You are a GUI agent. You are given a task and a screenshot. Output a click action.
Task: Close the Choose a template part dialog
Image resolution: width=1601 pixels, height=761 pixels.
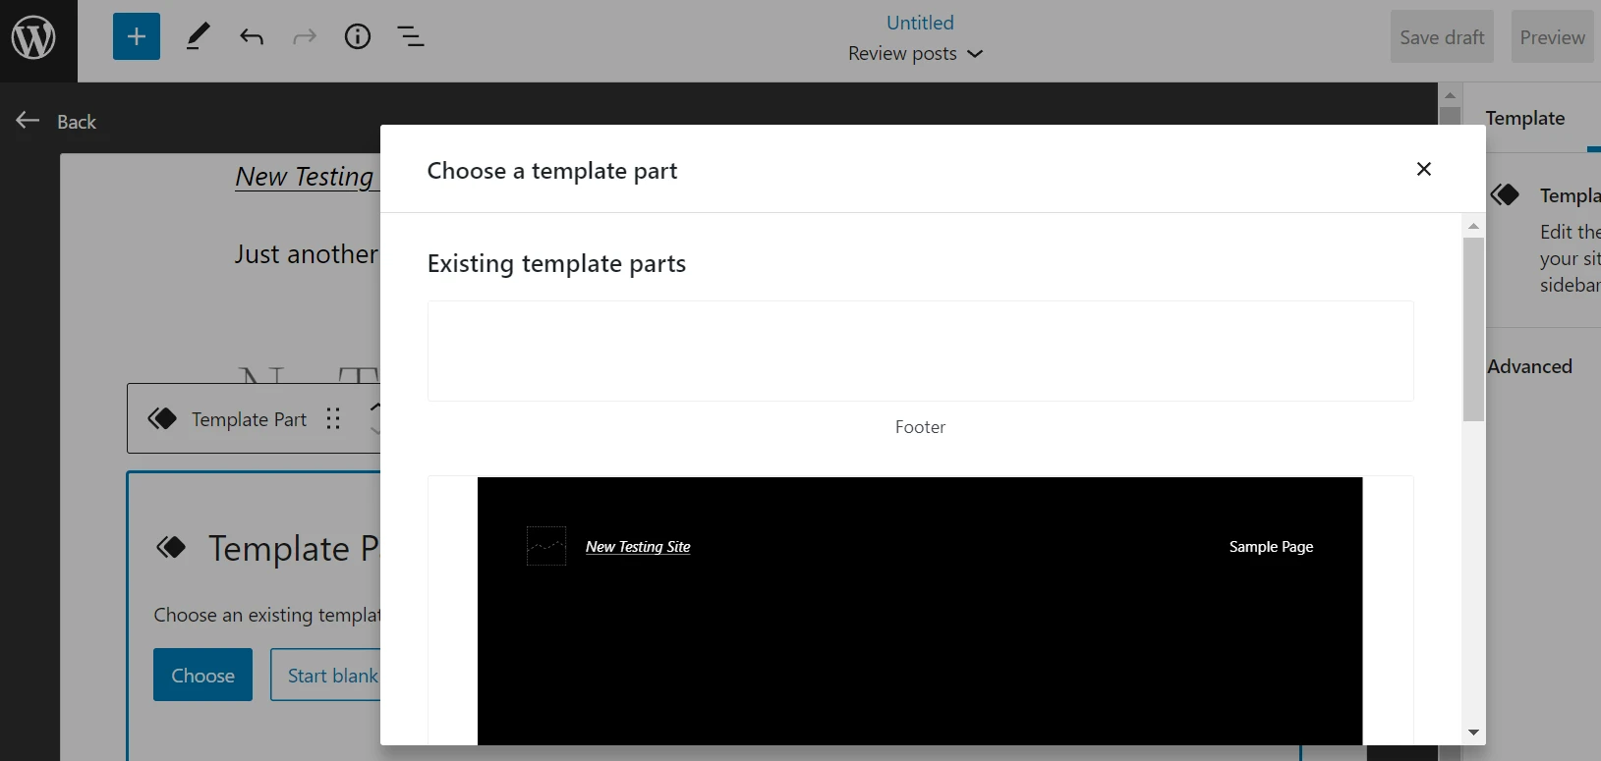pyautogui.click(x=1423, y=169)
